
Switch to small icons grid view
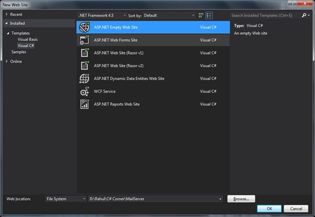[x=201, y=16]
